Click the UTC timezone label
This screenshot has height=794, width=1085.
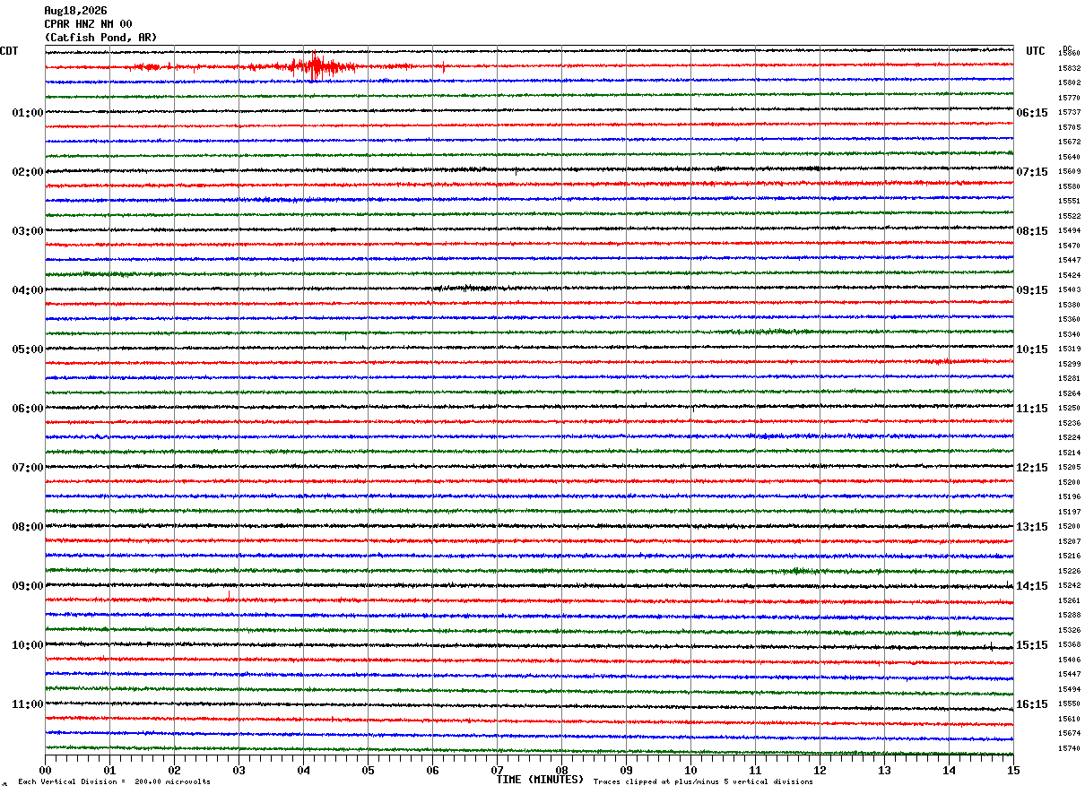1036,51
